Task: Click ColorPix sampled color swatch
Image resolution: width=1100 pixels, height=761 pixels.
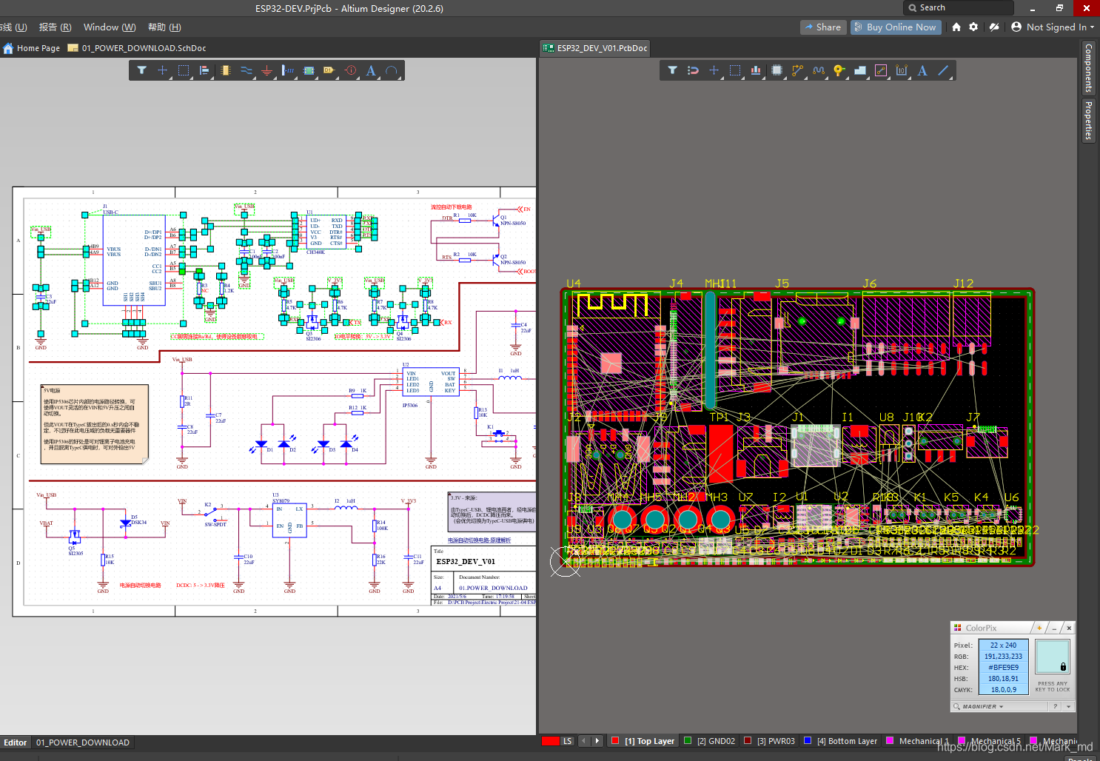Action: click(1052, 657)
